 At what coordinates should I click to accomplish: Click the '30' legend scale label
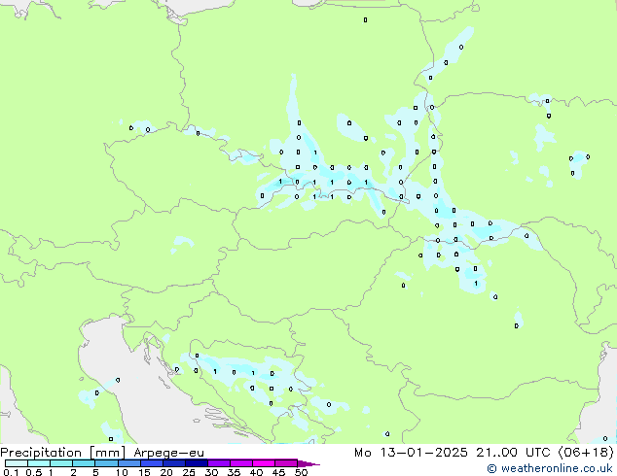(211, 472)
